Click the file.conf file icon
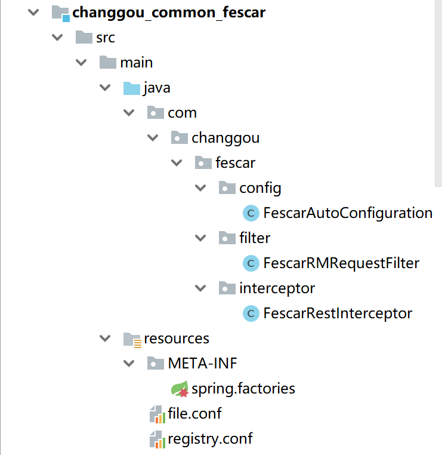Image resolution: width=442 pixels, height=455 pixels. [x=157, y=414]
